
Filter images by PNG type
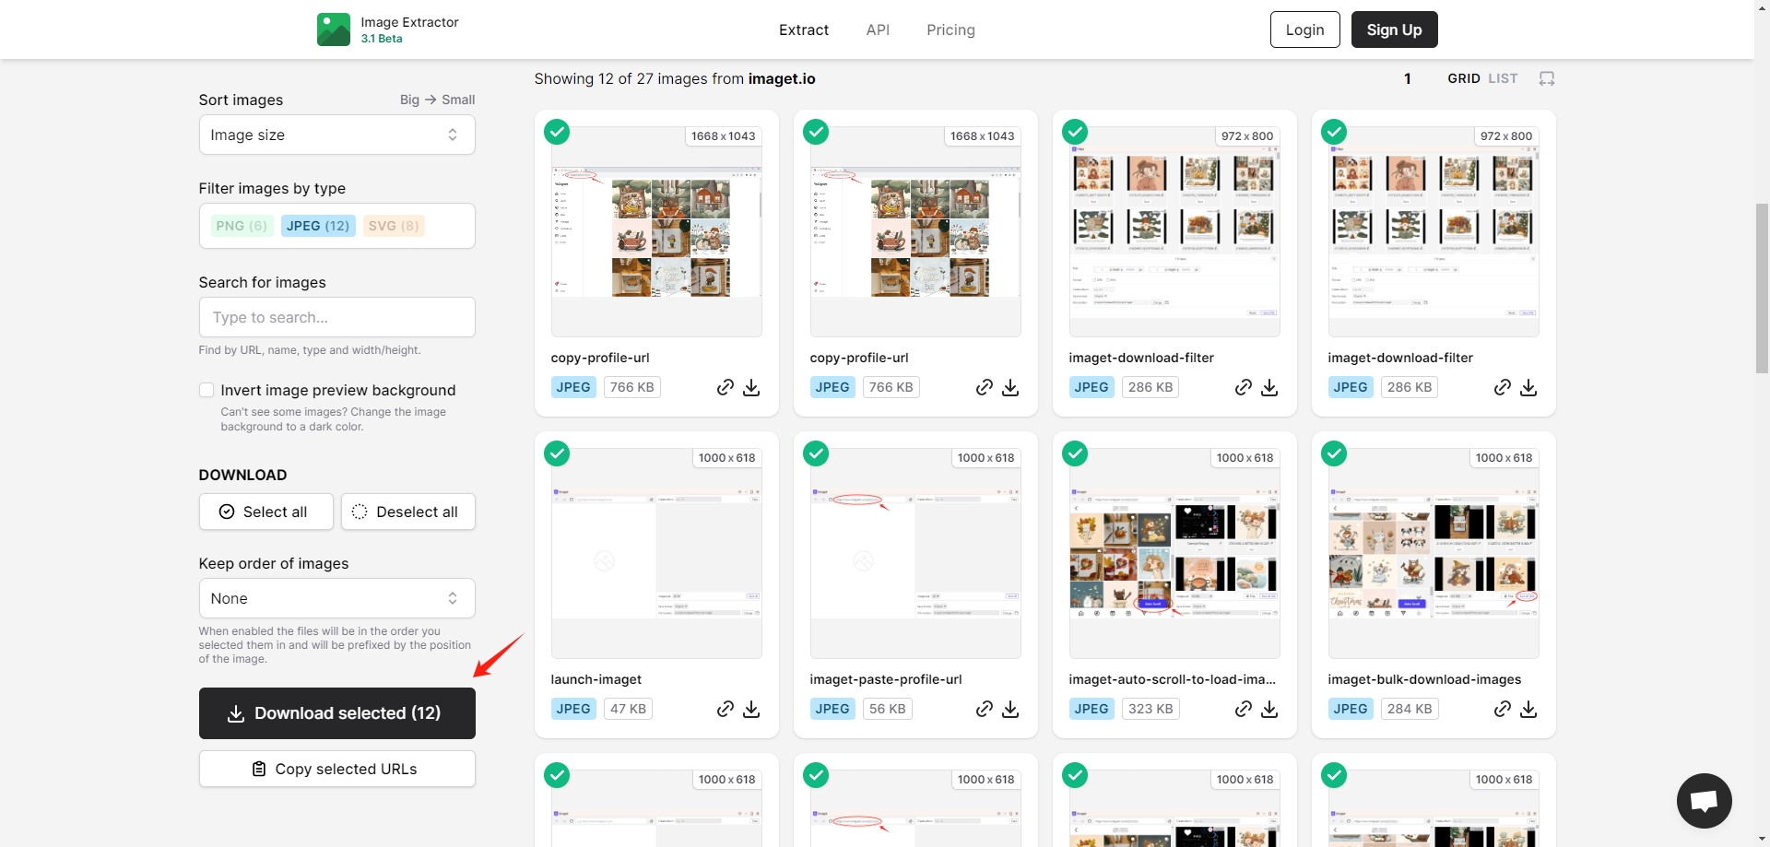241,226
